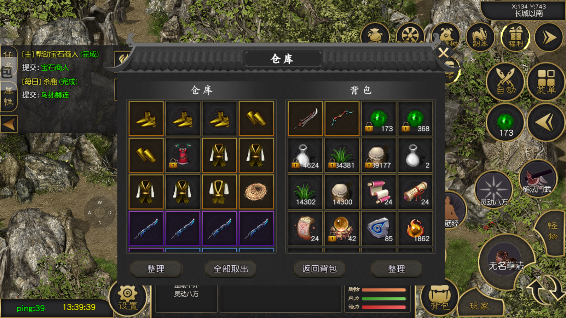Click the 背包 backpack icon at bottom

(440, 299)
